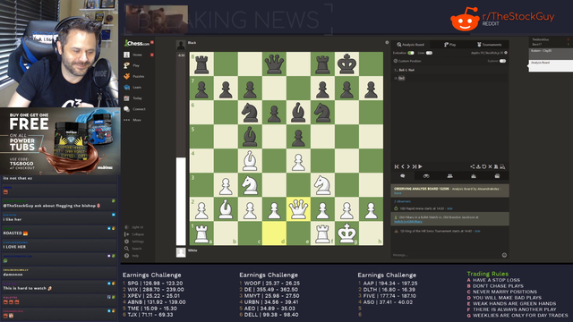Open the twitch.tv/GMHikaru link
The image size is (573, 322).
coord(408,222)
